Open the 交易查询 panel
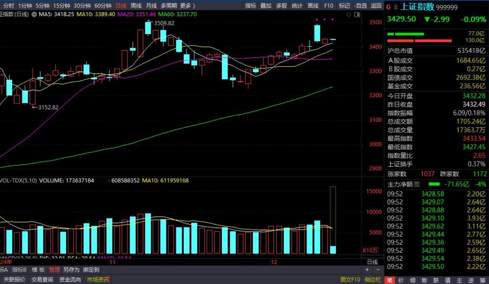Image resolution: width=489 pixels, height=284 pixels. pos(42,279)
